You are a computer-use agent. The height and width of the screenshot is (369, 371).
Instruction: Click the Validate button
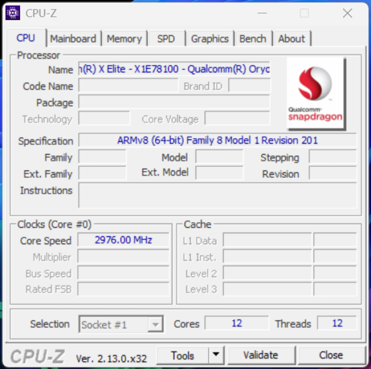click(260, 355)
